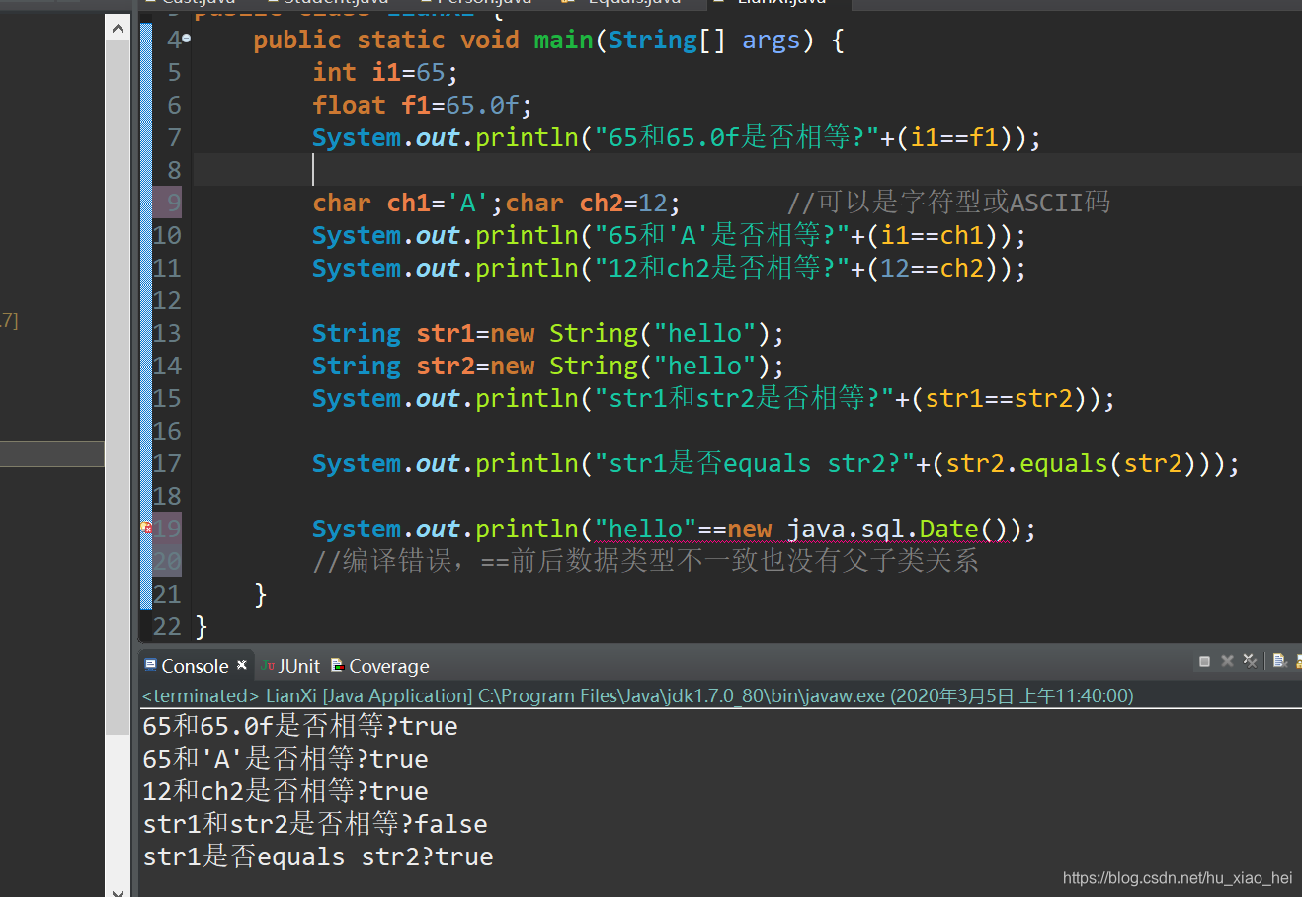The image size is (1302, 897).
Task: Switch to the Console tab
Action: click(x=195, y=666)
